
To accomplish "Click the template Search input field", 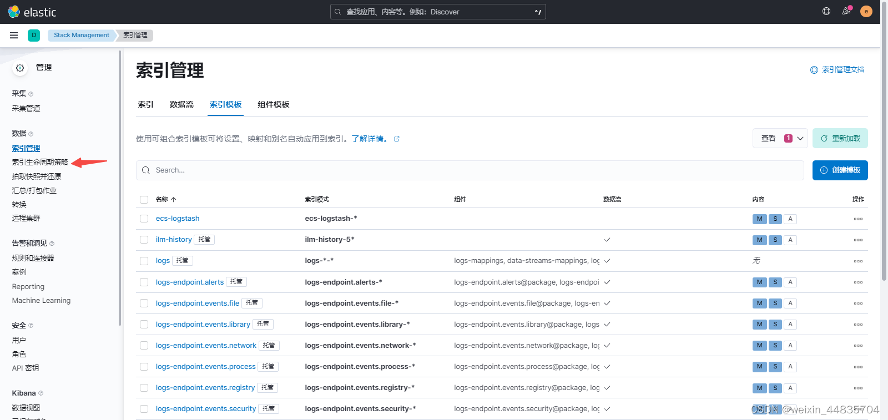I will (x=470, y=170).
